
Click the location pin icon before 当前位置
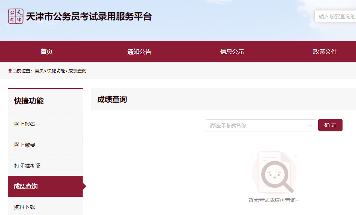tap(10, 71)
